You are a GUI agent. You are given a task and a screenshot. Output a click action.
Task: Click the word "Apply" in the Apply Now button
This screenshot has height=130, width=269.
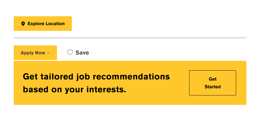(27, 53)
